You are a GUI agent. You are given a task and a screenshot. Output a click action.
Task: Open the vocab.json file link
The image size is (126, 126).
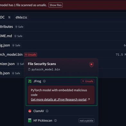click(x=5, y=73)
